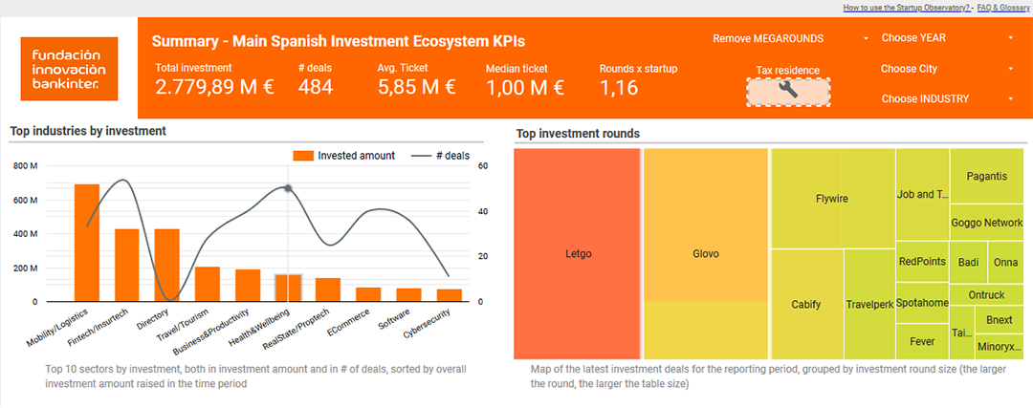This screenshot has height=408, width=1033.
Task: Click the wrench icon under Tax residence
Action: (788, 92)
